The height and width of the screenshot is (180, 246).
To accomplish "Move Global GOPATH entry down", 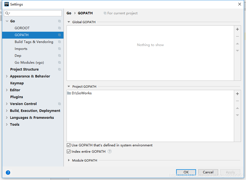I will point(237,51).
